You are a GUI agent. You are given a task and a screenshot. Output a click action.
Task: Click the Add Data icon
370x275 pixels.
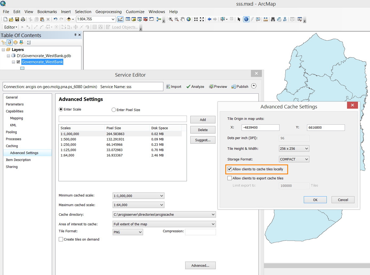69,19
